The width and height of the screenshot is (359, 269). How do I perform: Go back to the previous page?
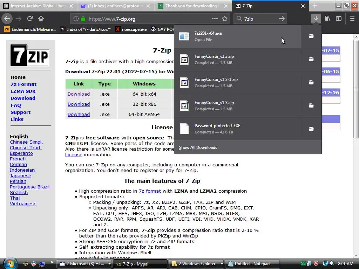pyautogui.click(x=7, y=19)
